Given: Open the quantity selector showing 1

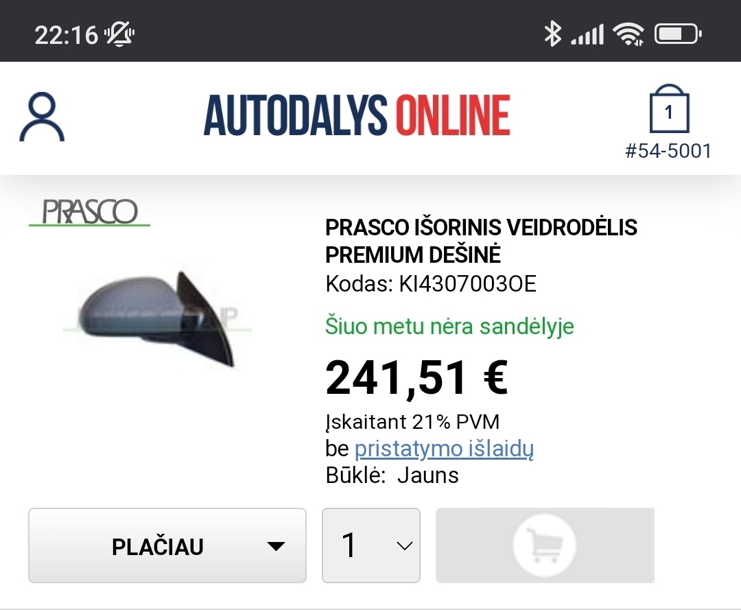Looking at the screenshot, I should coord(371,545).
